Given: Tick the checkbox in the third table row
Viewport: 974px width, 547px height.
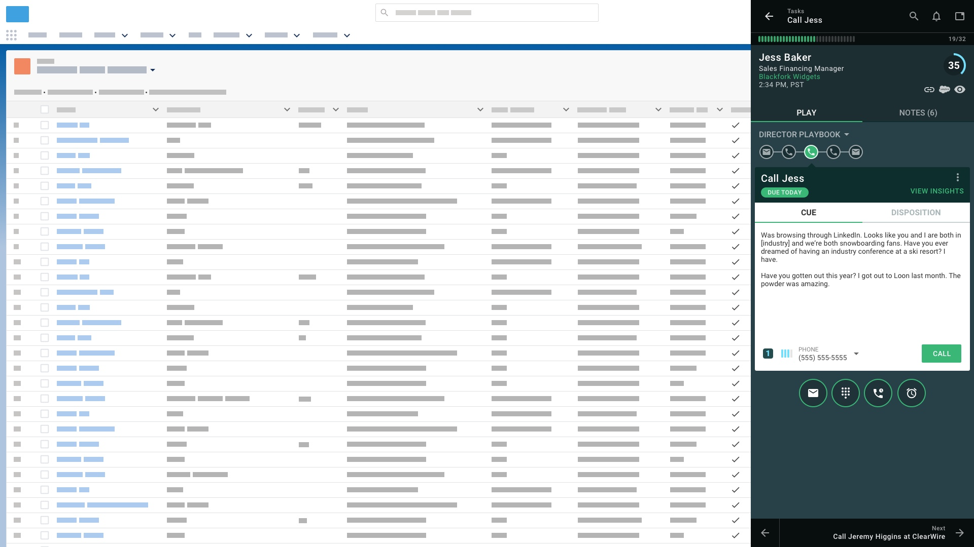Looking at the screenshot, I should point(45,155).
